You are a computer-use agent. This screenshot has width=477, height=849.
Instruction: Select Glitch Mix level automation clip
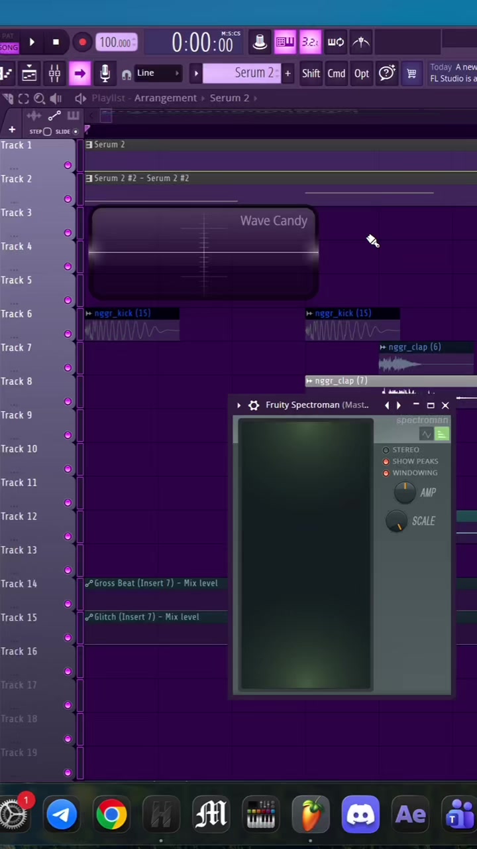[156, 627]
